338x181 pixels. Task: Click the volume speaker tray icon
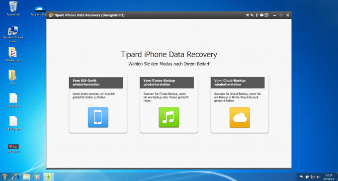(319, 177)
